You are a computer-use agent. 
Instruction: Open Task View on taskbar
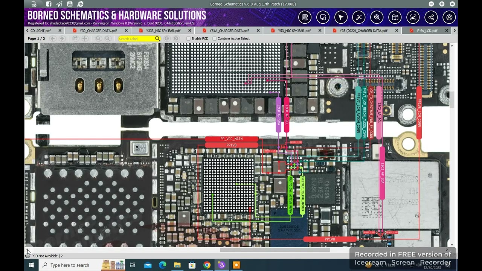click(x=132, y=265)
